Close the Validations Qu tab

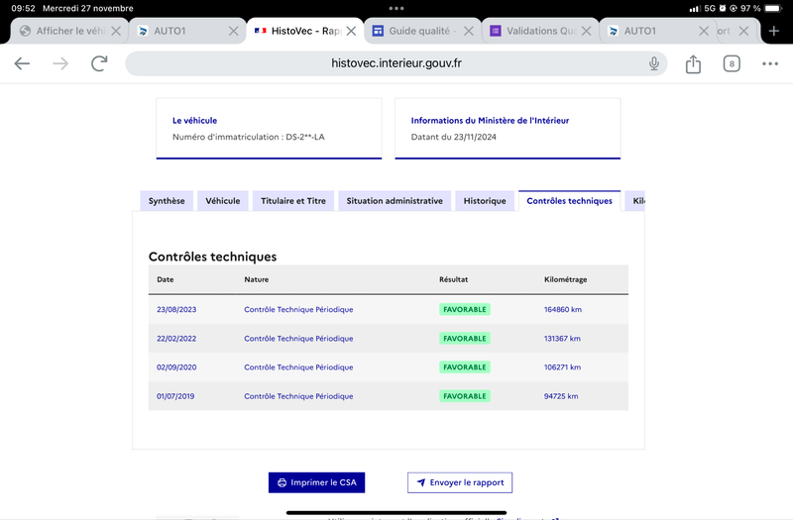click(586, 31)
